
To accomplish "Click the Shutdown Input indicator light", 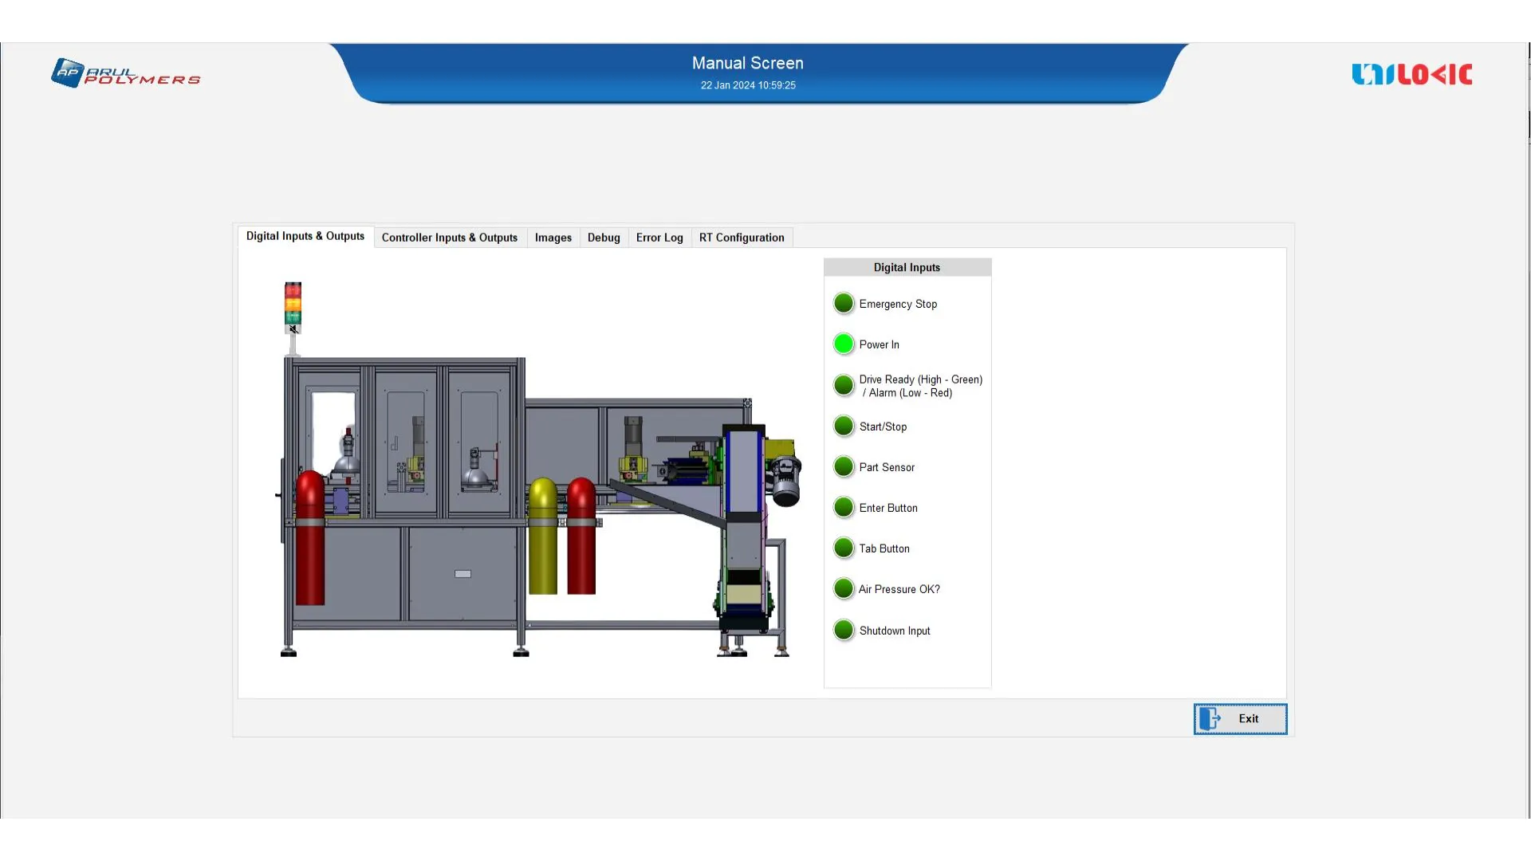I will click(x=844, y=631).
